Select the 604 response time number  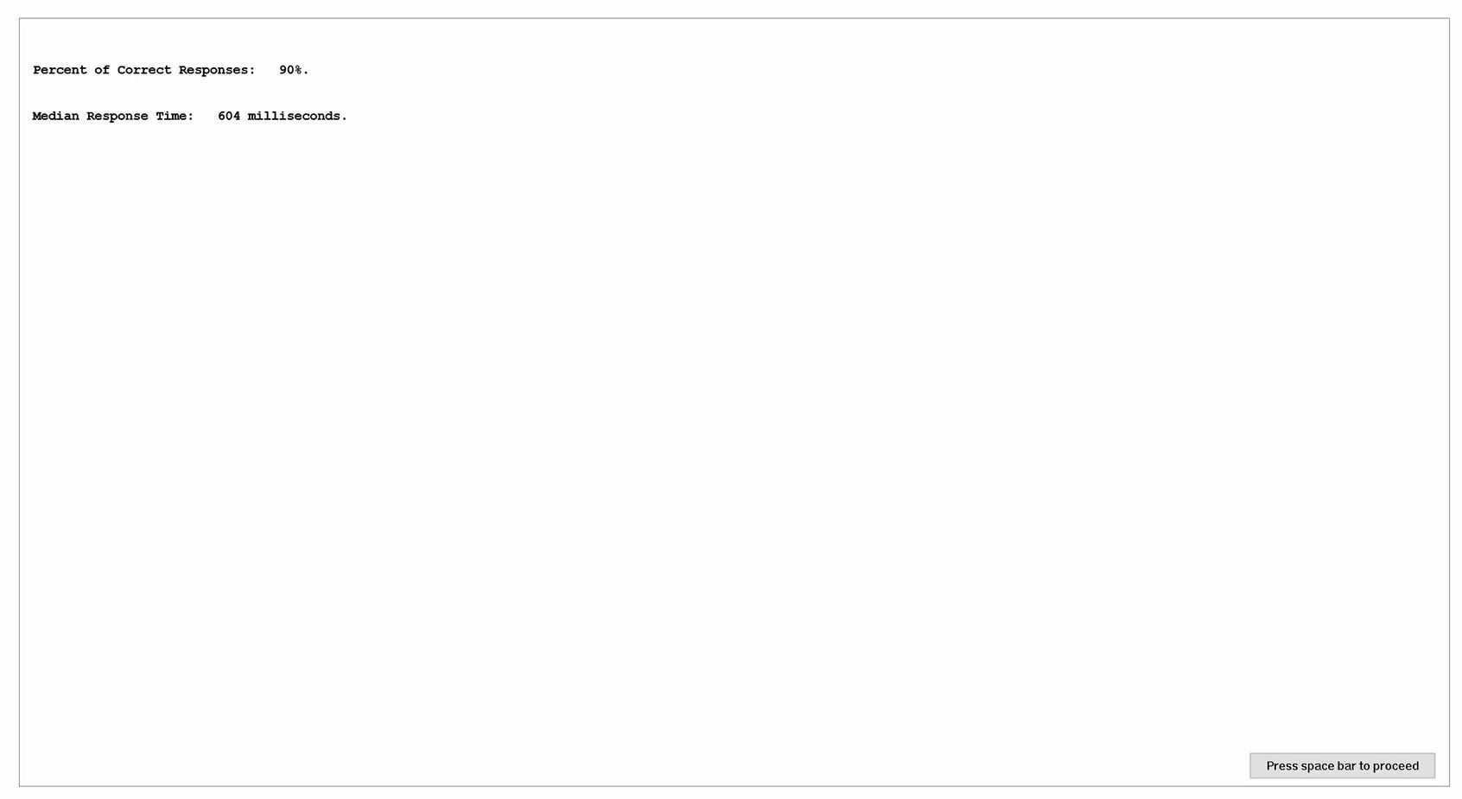(229, 116)
